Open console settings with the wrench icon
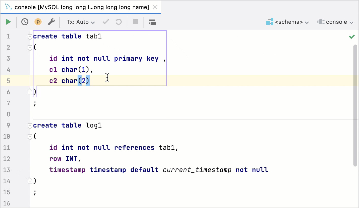Screen dimensions: 359x208 [51, 22]
